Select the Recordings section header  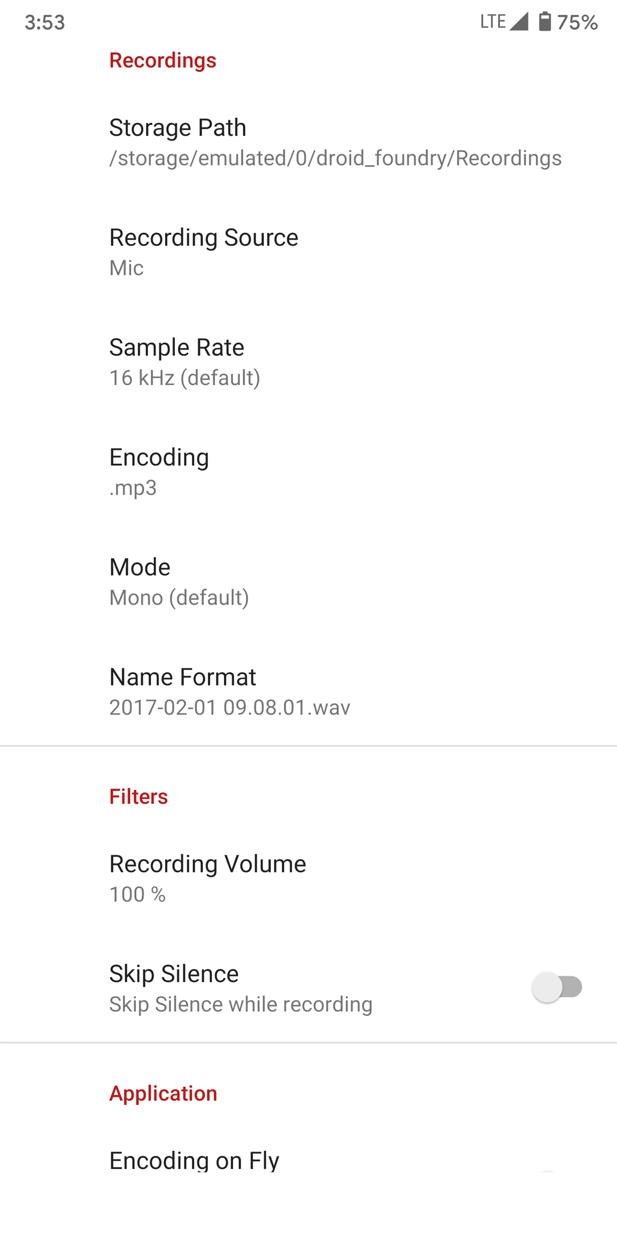163,61
